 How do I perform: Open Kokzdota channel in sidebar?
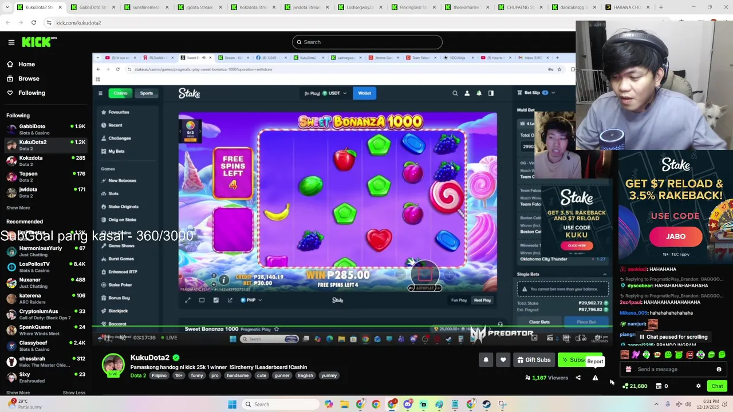pyautogui.click(x=46, y=161)
